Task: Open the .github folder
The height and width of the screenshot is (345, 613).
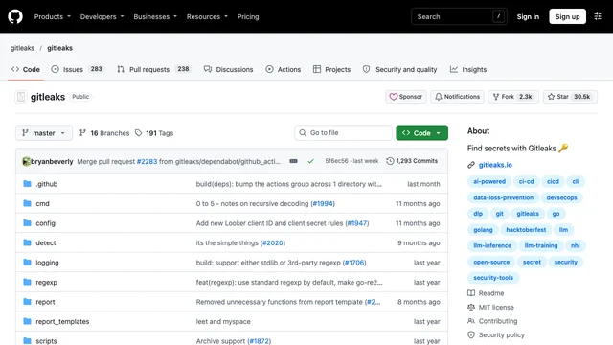Action: (47, 184)
